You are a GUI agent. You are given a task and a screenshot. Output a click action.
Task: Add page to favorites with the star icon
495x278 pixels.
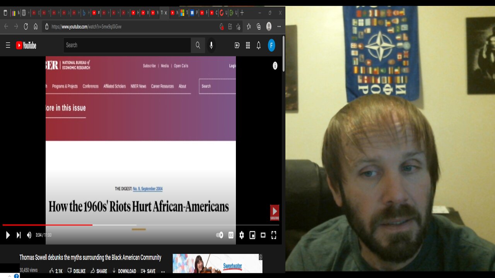point(239,27)
